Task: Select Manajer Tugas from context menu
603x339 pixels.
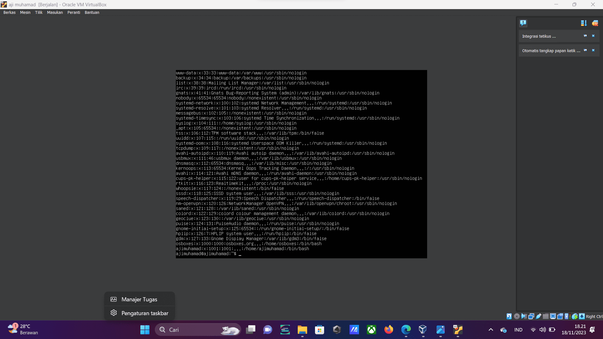Action: pos(139,299)
